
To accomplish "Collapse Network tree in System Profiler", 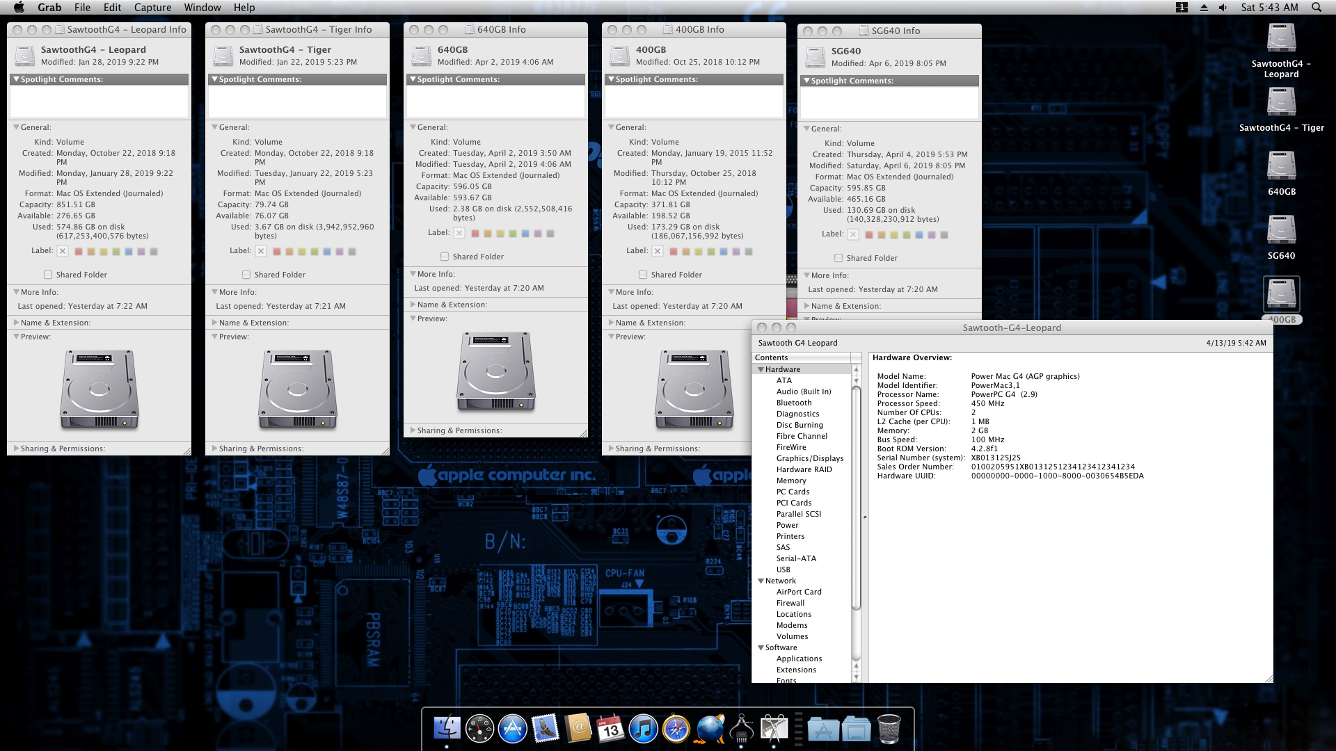I will click(x=761, y=581).
